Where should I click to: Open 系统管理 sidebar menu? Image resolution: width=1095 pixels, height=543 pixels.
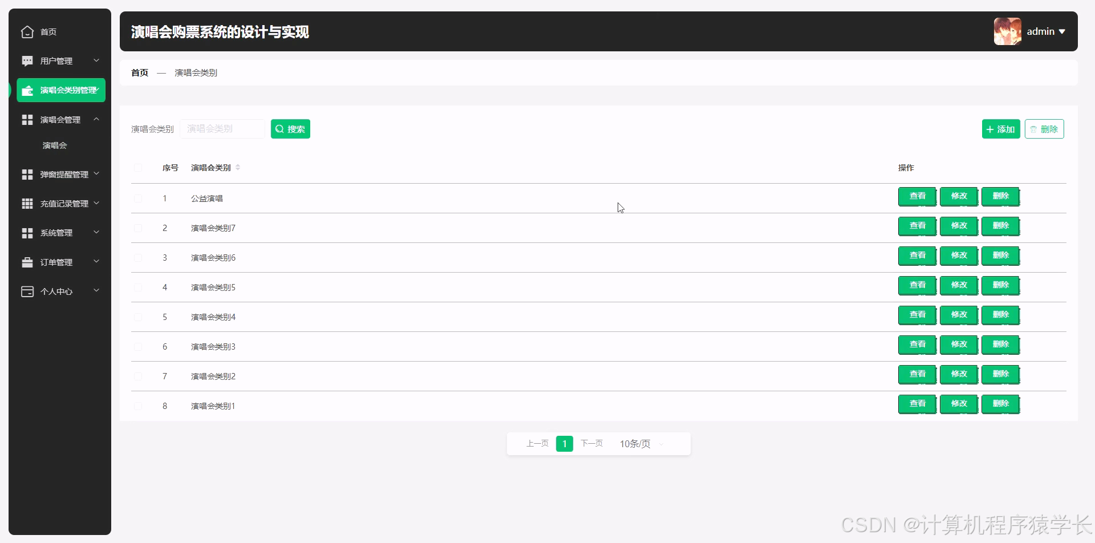60,233
